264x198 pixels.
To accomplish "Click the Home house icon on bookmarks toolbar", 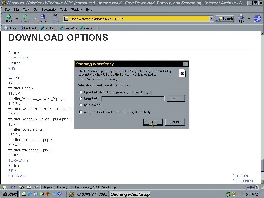I will pos(6,28).
